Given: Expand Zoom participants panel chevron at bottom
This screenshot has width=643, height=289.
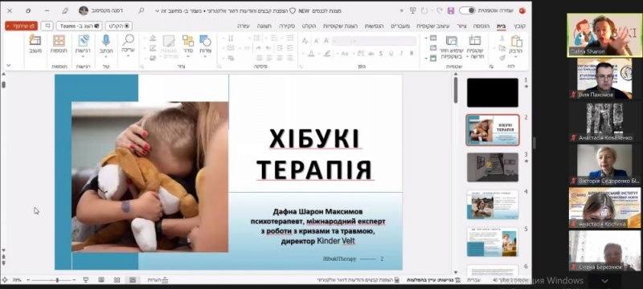Looking at the screenshot, I should (x=605, y=281).
